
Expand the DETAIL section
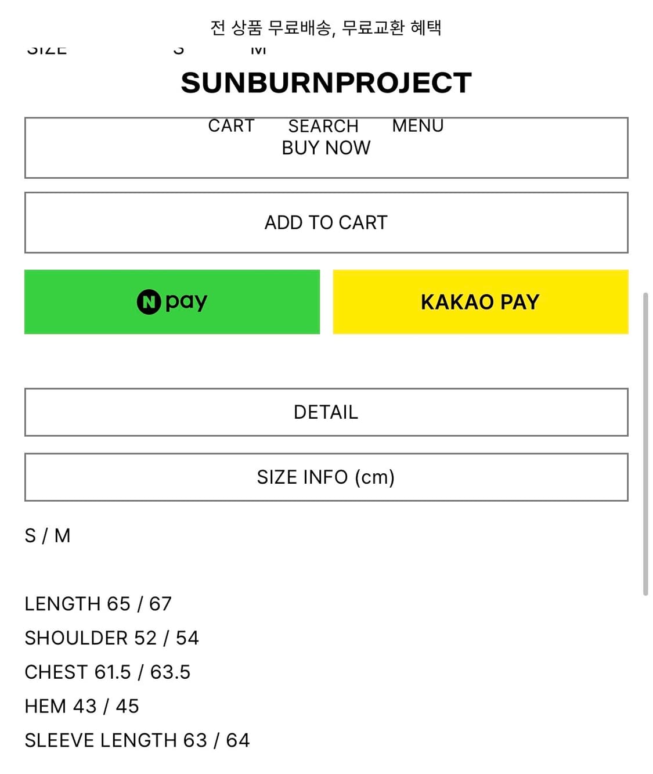(x=326, y=412)
